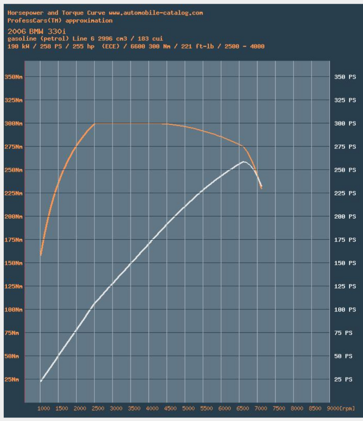Image resolution: width=363 pixels, height=421 pixels.
Task: Click the start of the orange torque curve
Action: point(41,255)
